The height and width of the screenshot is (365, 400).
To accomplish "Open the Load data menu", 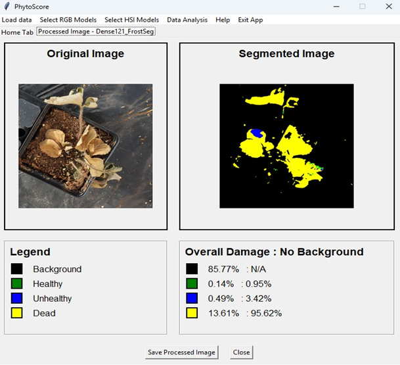I will pos(16,20).
